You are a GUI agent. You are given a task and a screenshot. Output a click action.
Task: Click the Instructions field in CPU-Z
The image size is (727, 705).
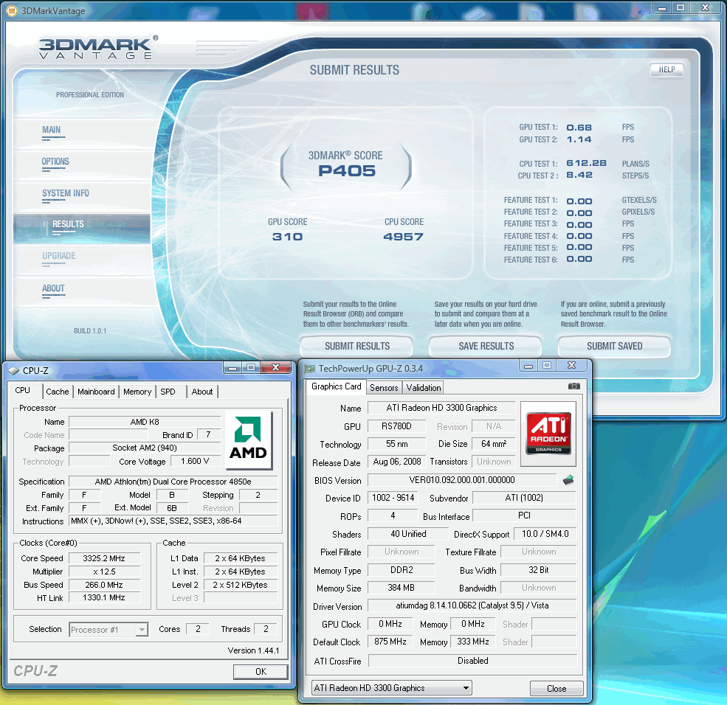(x=173, y=521)
